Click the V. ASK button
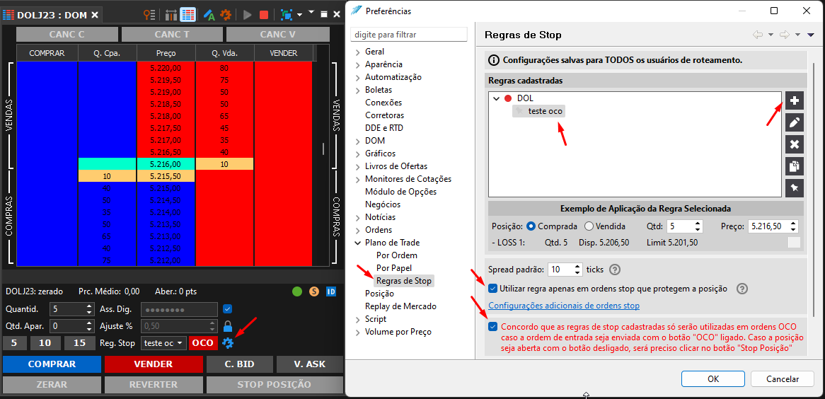Screen dimensions: 825x399 coord(310,364)
